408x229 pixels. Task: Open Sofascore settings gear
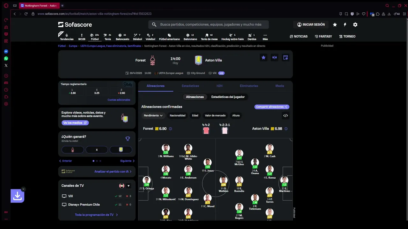(x=355, y=24)
